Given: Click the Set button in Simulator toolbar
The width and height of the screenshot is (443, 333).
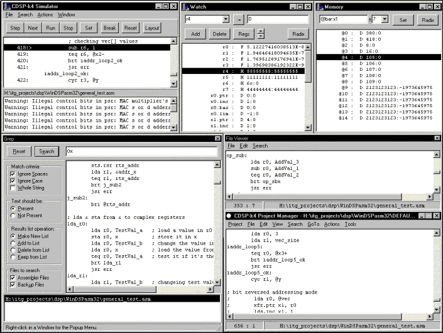Looking at the screenshot, I should 89,28.
